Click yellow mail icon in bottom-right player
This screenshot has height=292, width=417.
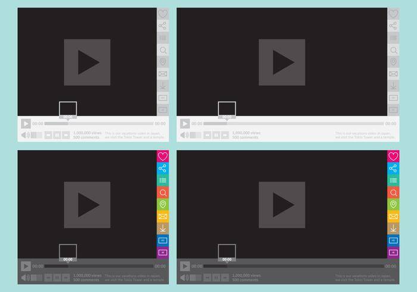(x=393, y=216)
